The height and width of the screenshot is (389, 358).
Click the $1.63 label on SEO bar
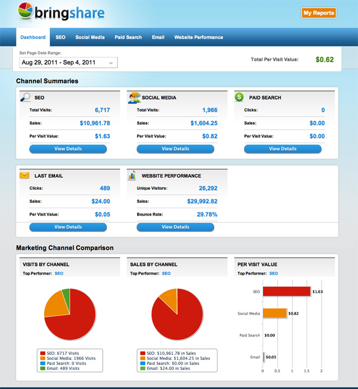tap(318, 292)
